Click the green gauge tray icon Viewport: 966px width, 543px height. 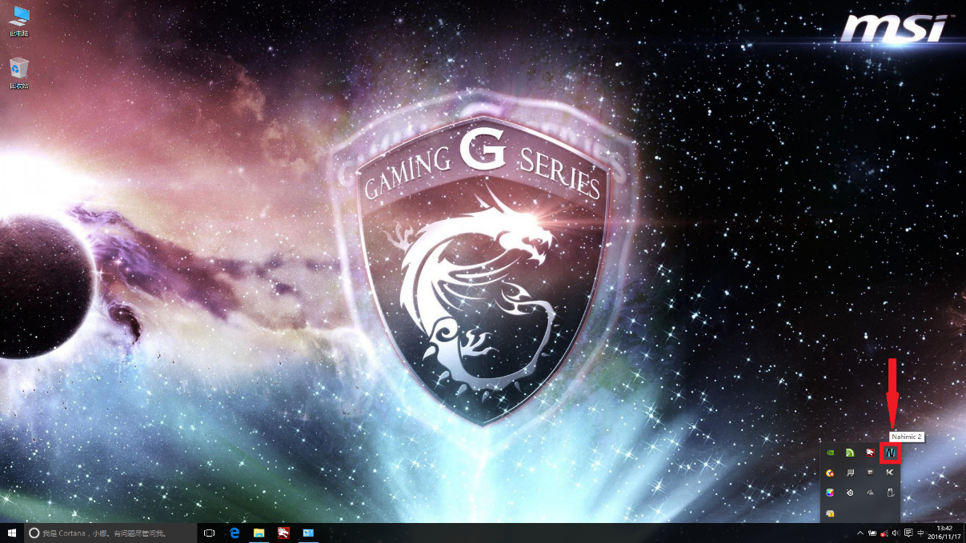pyautogui.click(x=850, y=453)
